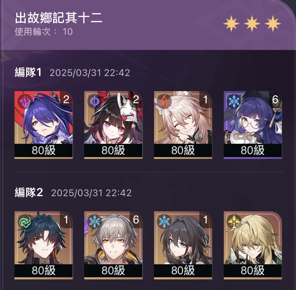296x290 pixels.
Task: Select the dark-haired Ice woman portrait
Action: (183, 245)
